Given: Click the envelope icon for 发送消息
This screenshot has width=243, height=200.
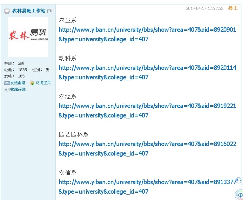Looking at the screenshot, I should pos(7,83).
